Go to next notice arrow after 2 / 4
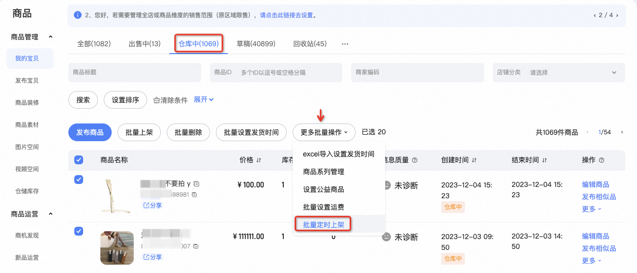 point(617,15)
